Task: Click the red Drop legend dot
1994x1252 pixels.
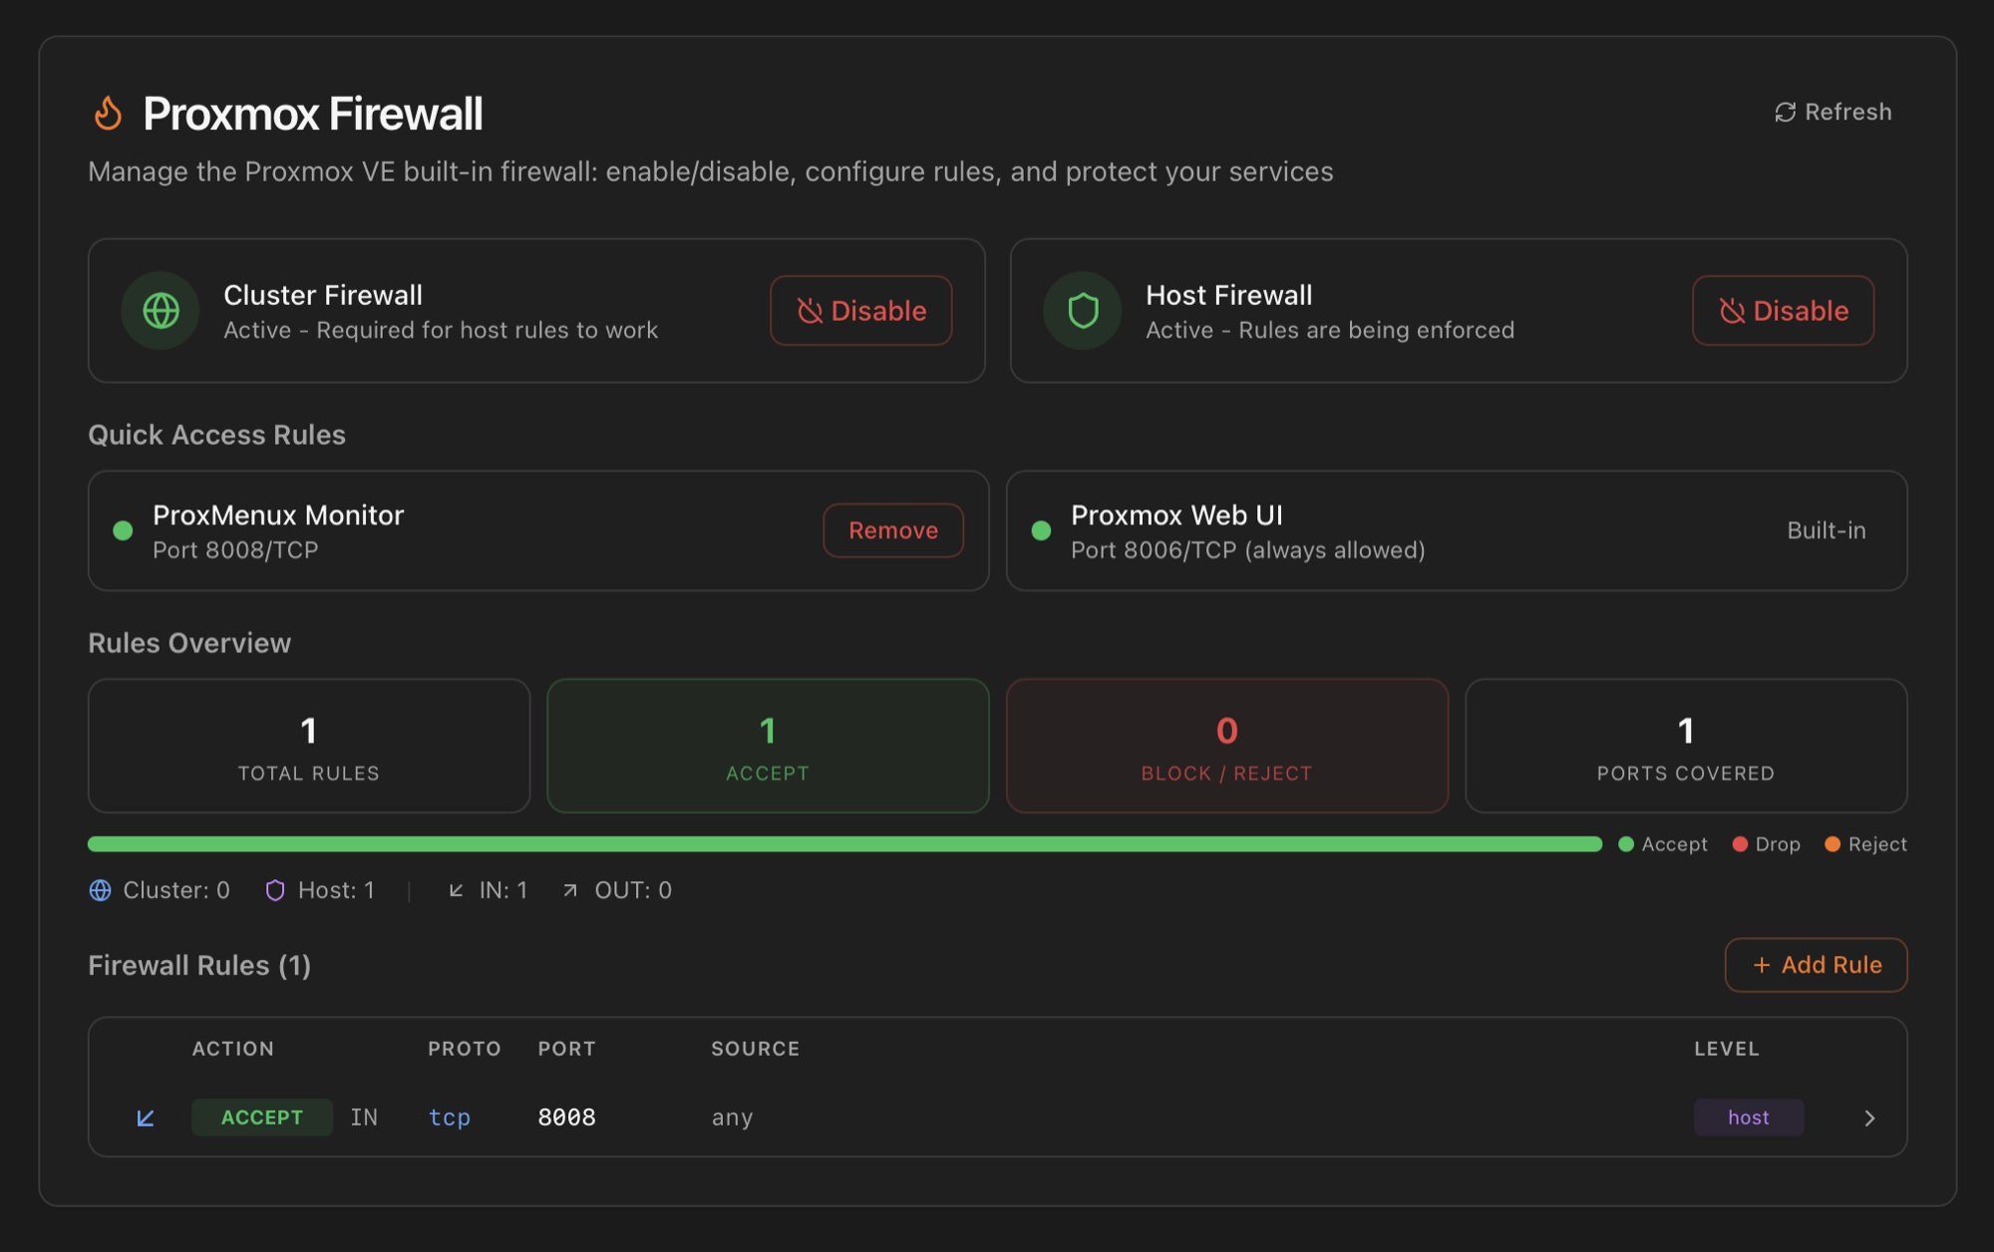Action: pyautogui.click(x=1740, y=844)
